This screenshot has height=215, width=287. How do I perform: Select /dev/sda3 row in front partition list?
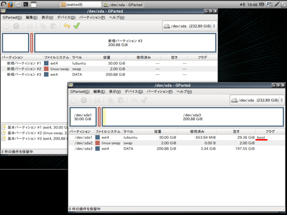click(x=177, y=149)
